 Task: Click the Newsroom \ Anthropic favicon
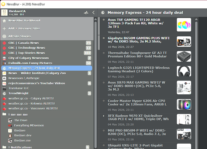[4, 78]
